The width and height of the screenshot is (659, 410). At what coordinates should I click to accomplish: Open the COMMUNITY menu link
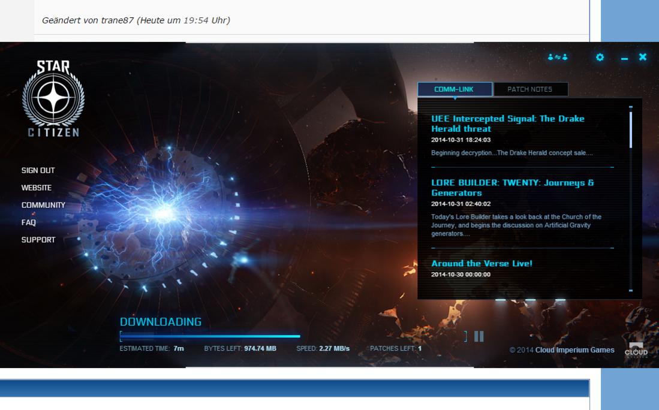43,204
